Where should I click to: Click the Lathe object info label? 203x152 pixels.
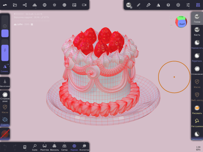tap(23, 24)
